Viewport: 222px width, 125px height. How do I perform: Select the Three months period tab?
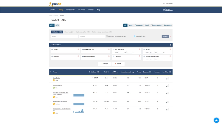tap(156, 25)
